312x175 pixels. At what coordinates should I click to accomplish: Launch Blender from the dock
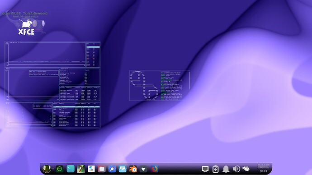coord(133,169)
